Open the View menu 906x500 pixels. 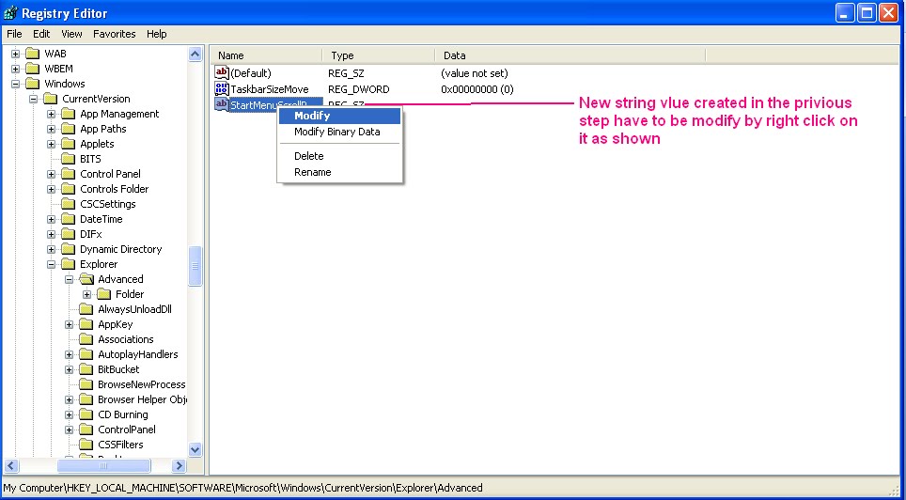(71, 34)
